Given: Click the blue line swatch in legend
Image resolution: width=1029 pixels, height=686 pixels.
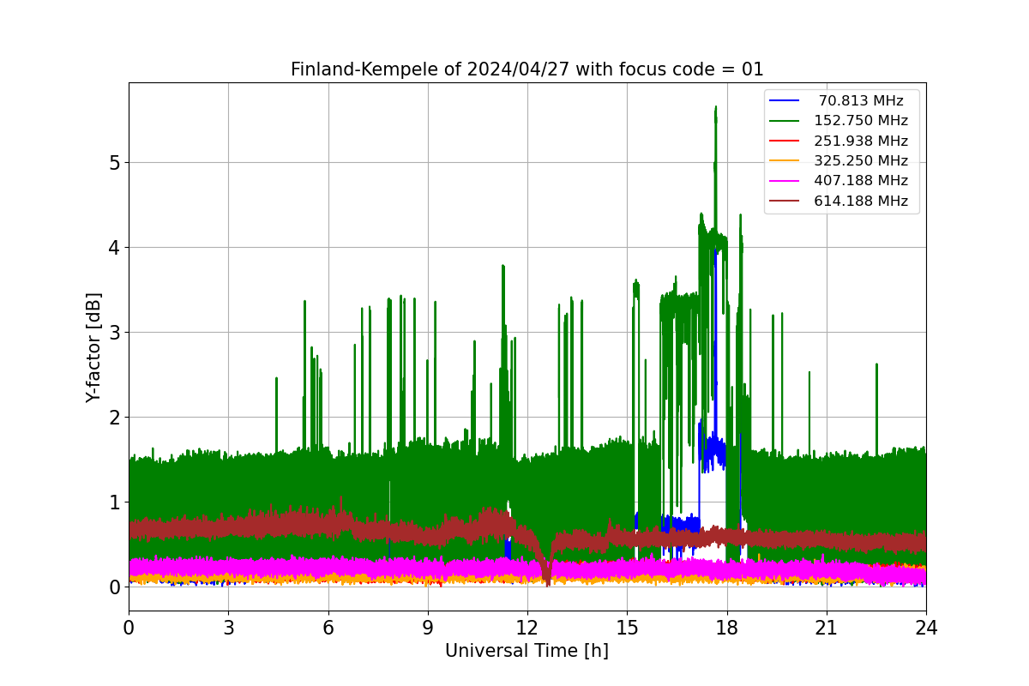Looking at the screenshot, I should [785, 100].
